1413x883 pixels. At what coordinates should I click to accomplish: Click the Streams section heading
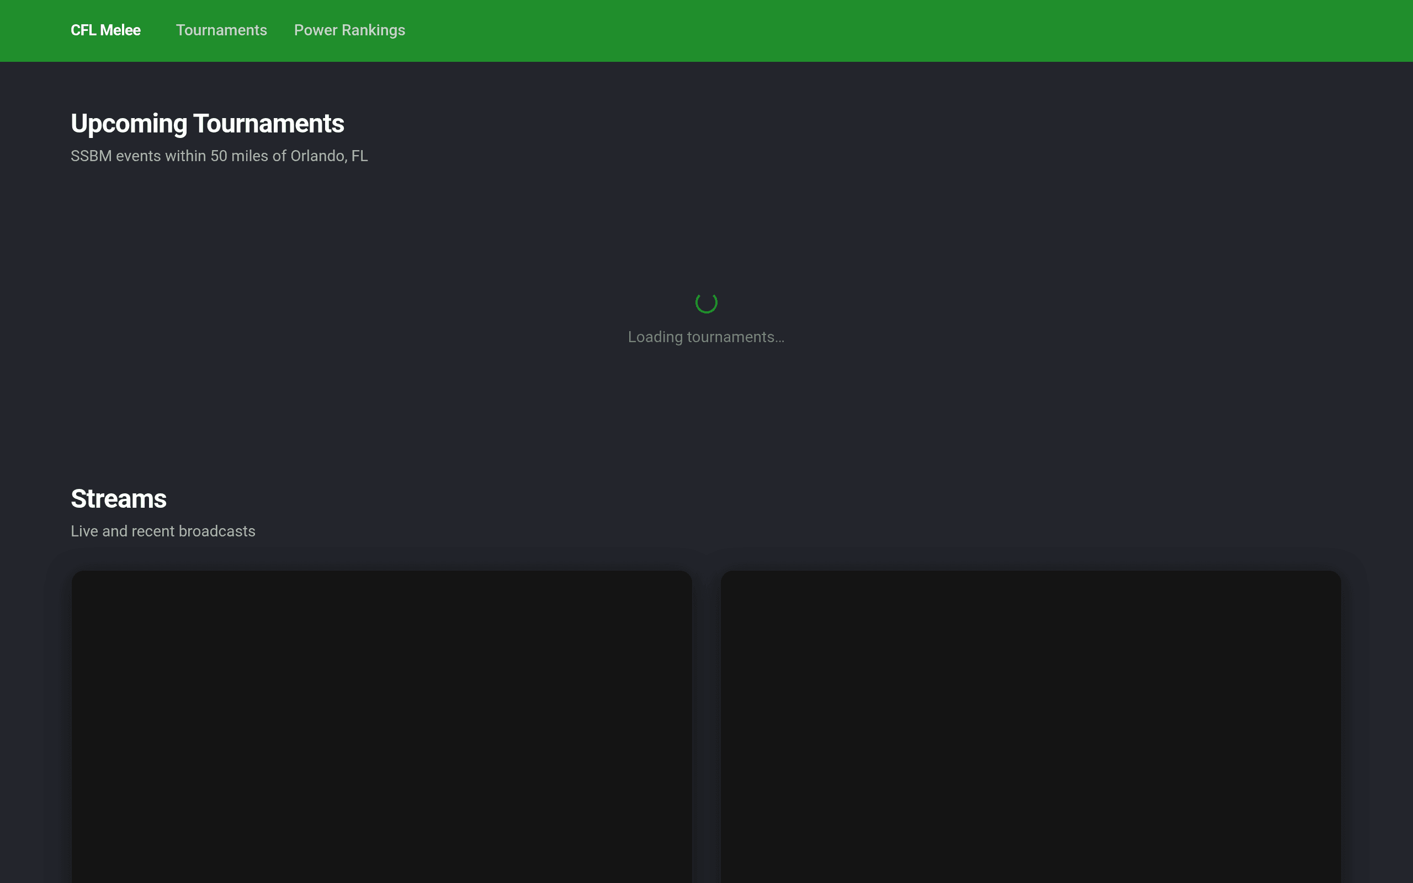[119, 499]
